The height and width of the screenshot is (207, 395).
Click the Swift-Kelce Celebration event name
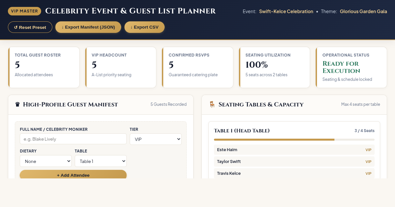click(286, 11)
